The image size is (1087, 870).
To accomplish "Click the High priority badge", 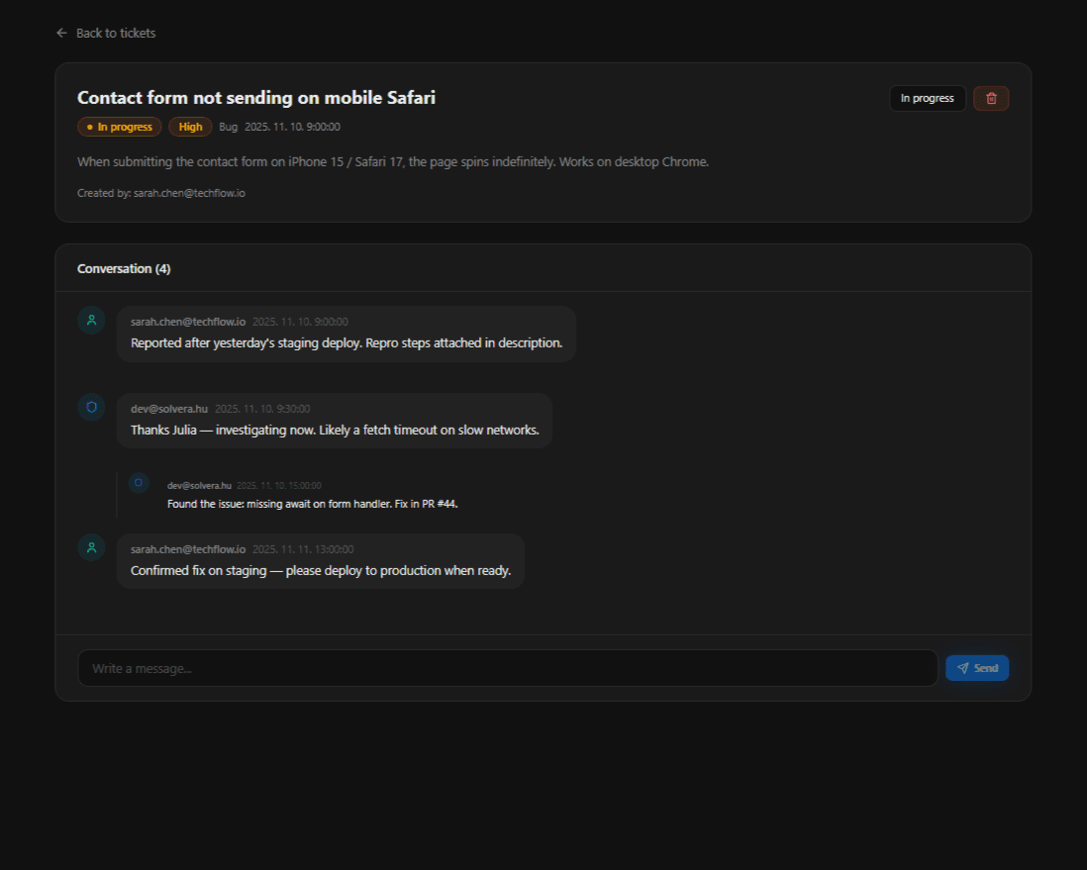I will [190, 127].
